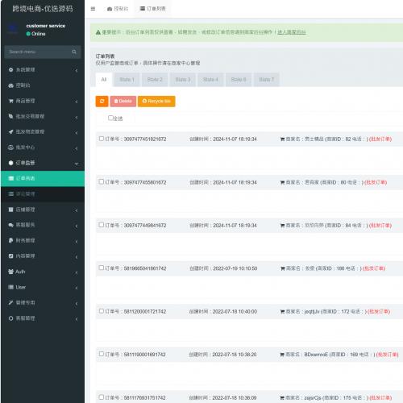
Task: Expand the 系统管理 chevron
Action: [77, 70]
